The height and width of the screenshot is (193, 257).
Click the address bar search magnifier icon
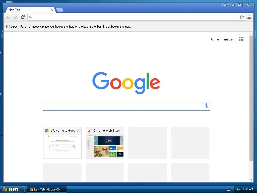[31, 17]
